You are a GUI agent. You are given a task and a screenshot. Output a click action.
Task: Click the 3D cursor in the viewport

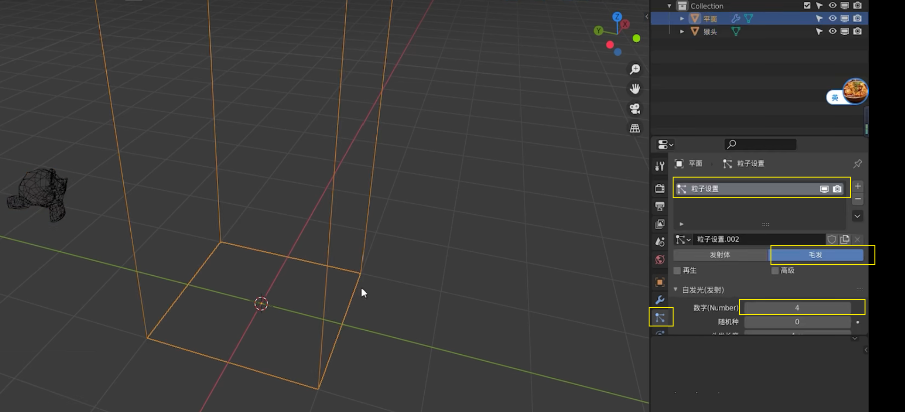pos(261,304)
